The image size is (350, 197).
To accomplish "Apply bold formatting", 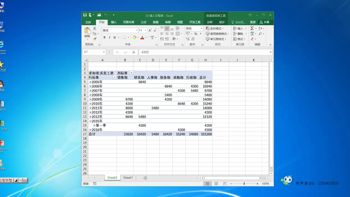I will coord(104,37).
